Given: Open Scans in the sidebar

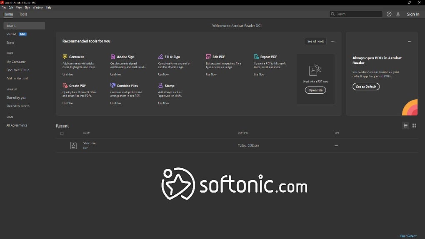Looking at the screenshot, I should (x=10, y=42).
